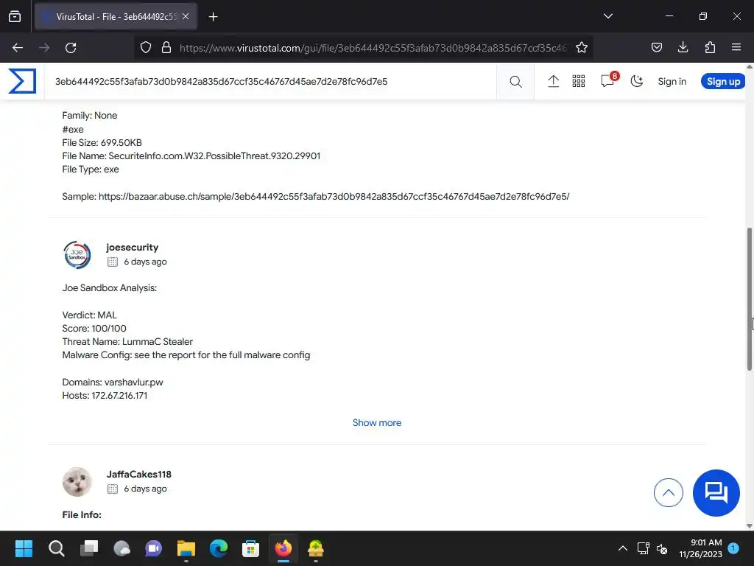This screenshot has height=566, width=754.
Task: Open the joesecurity username
Action: pos(133,248)
